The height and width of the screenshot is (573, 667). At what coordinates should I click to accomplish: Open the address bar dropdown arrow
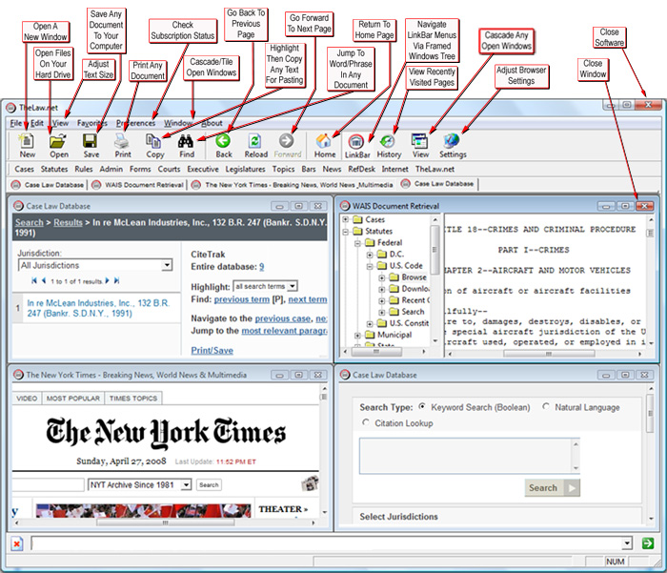(x=627, y=543)
